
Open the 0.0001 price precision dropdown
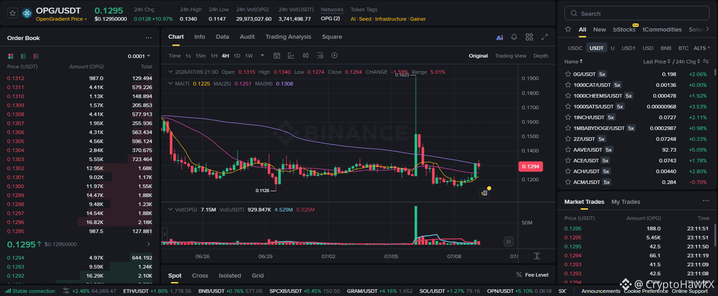pos(139,56)
